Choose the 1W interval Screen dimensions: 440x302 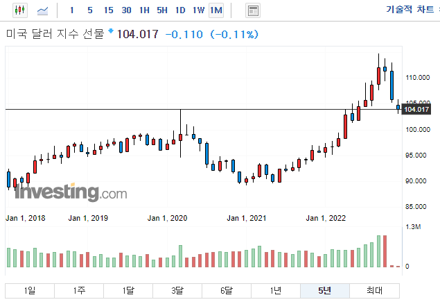coord(198,10)
